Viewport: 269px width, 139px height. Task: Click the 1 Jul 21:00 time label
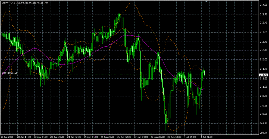click(207, 137)
